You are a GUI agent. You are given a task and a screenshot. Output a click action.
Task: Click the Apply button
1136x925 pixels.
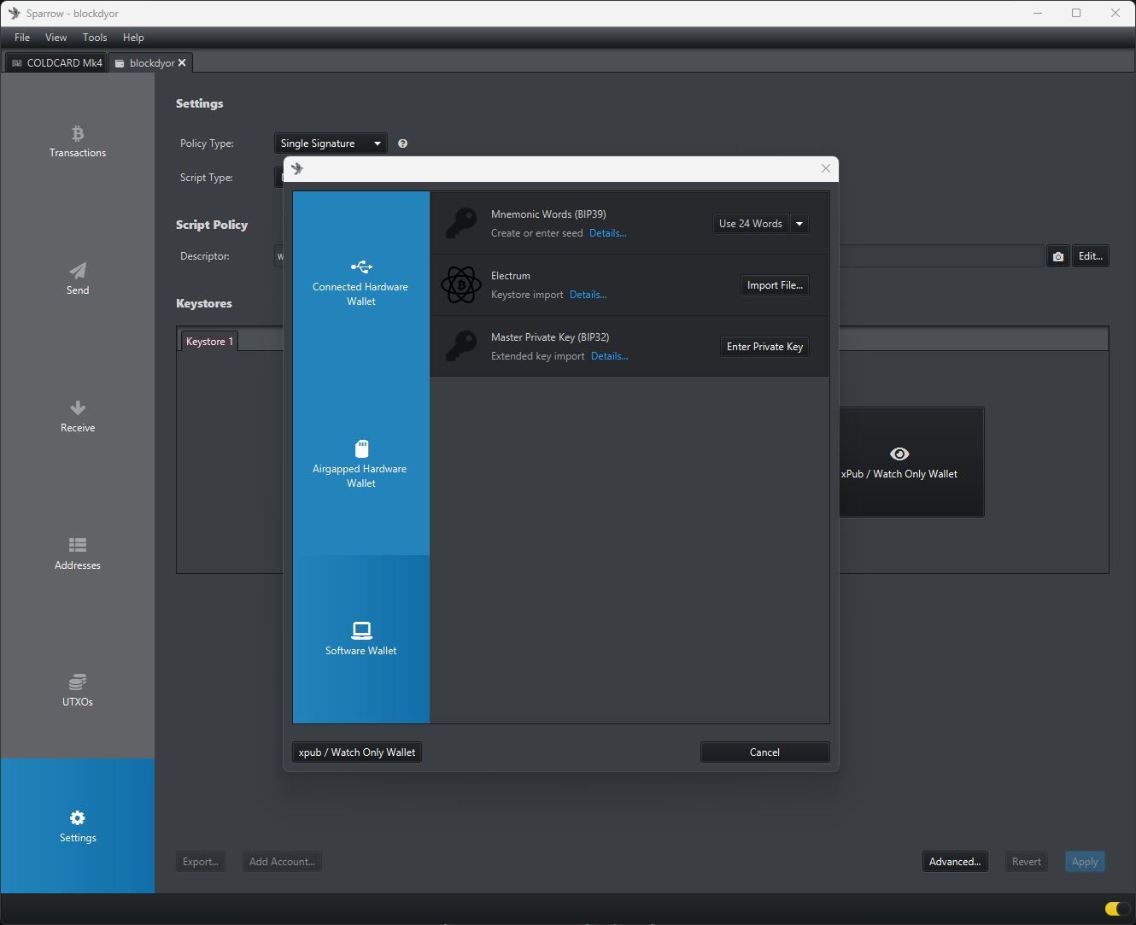coord(1085,862)
